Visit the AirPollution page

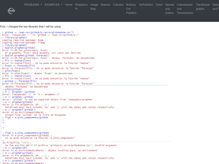click(146, 5)
